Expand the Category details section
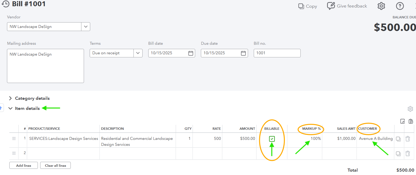The height and width of the screenshot is (175, 416). pos(10,98)
